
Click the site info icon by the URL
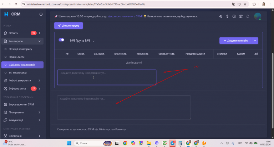tap(24, 4)
